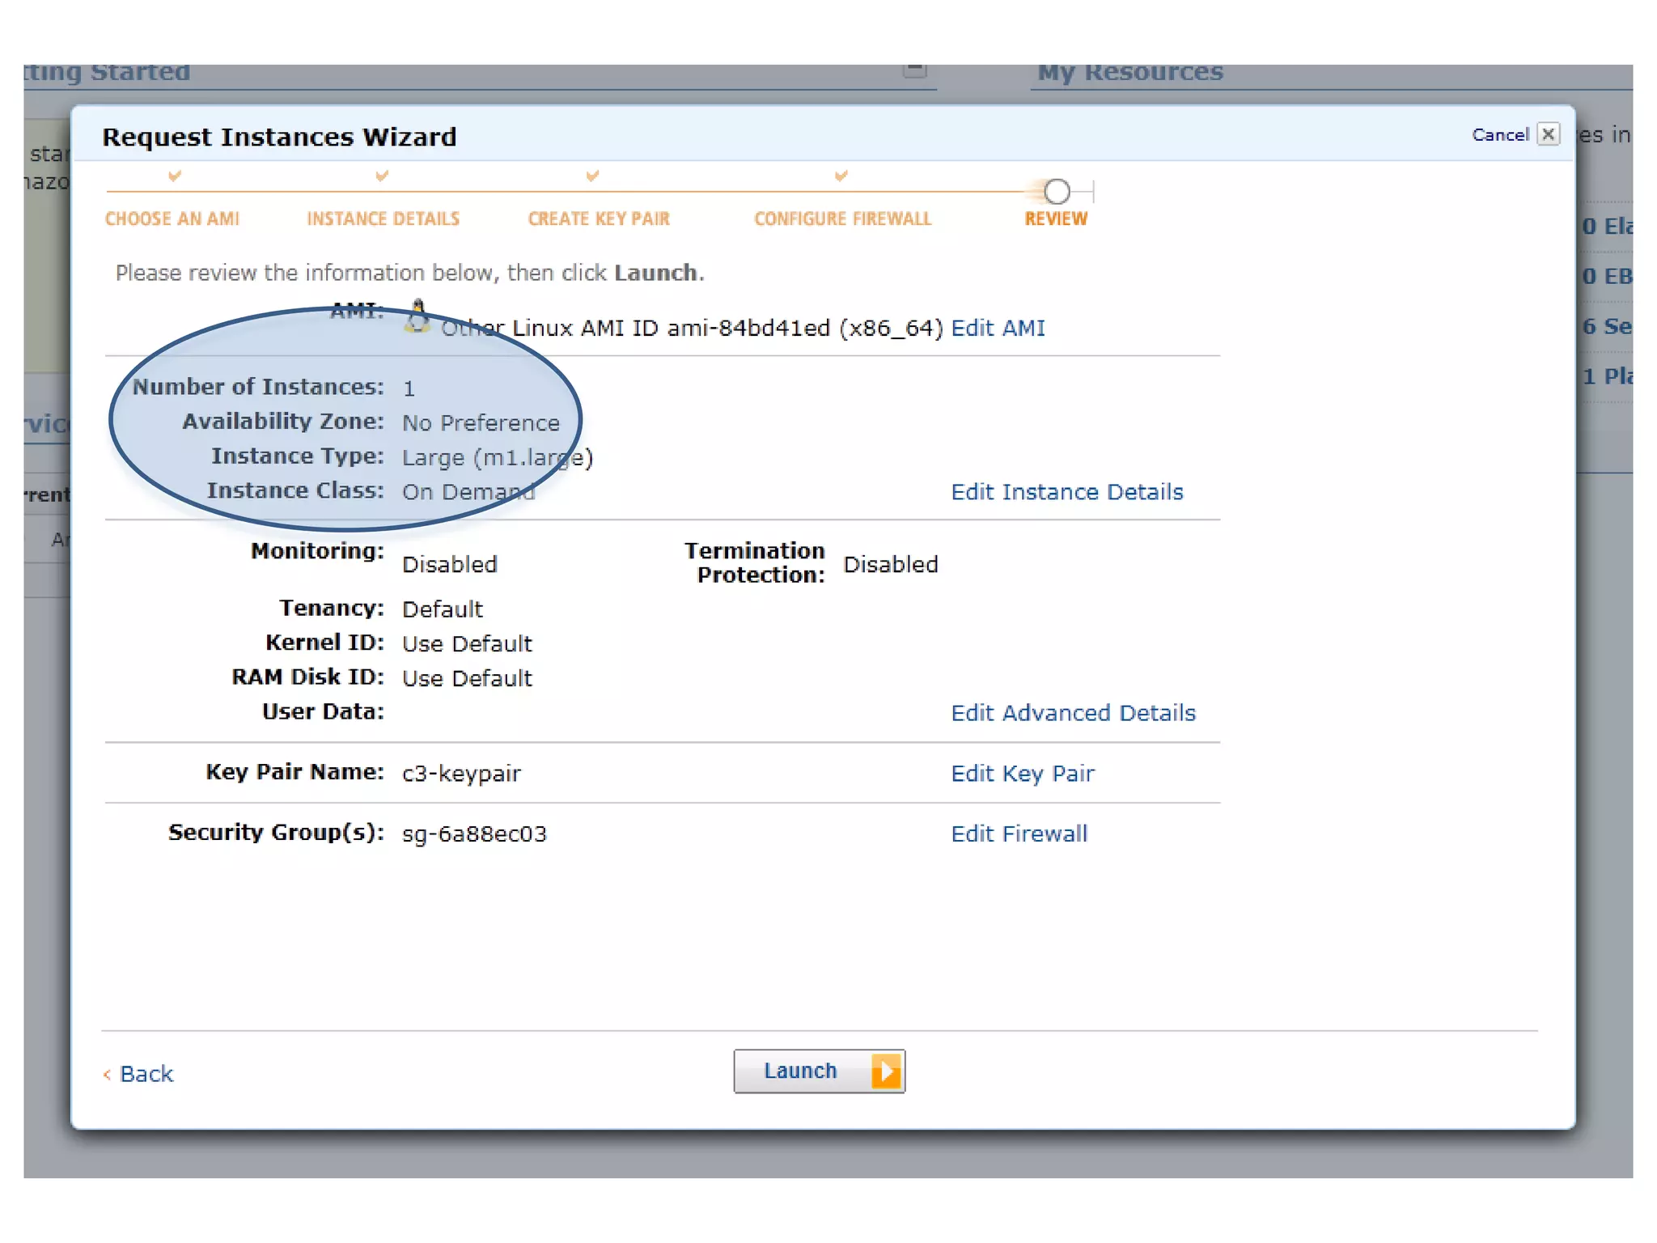Viewport: 1657px width, 1243px height.
Task: Click the Edit Firewall link
Action: pos(1019,834)
